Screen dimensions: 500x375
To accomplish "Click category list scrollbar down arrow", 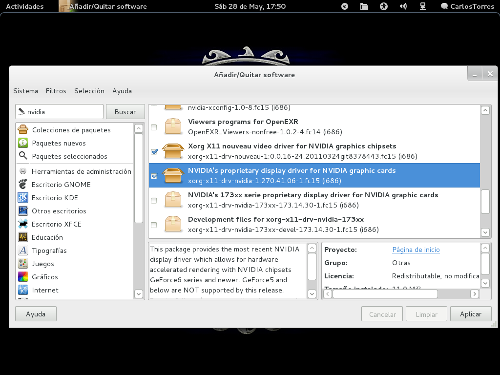I will 138,293.
